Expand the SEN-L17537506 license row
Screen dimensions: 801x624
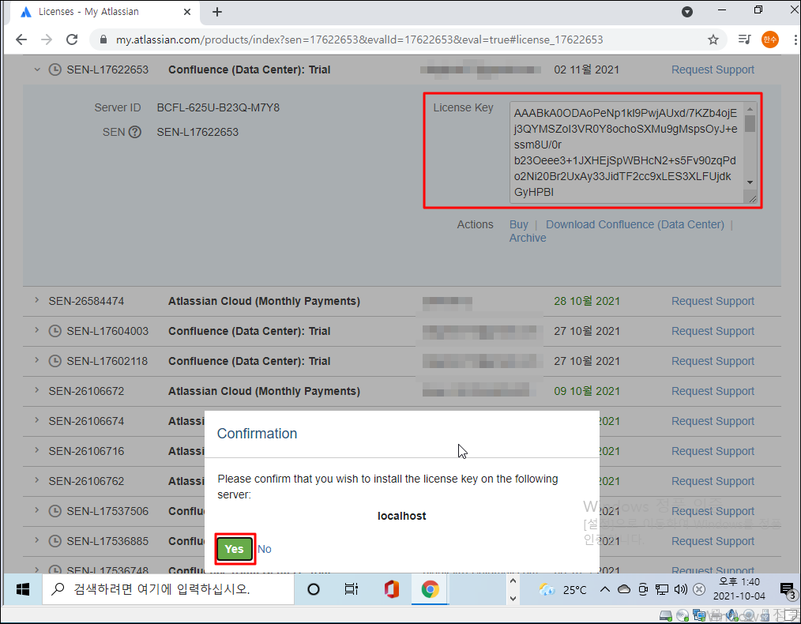[37, 510]
